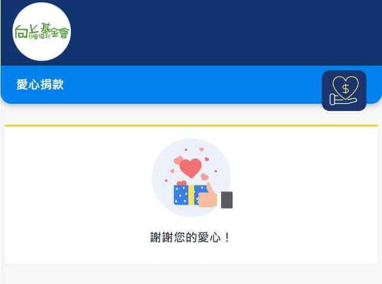Click the 謝謝您的愛心！ message

click(190, 237)
